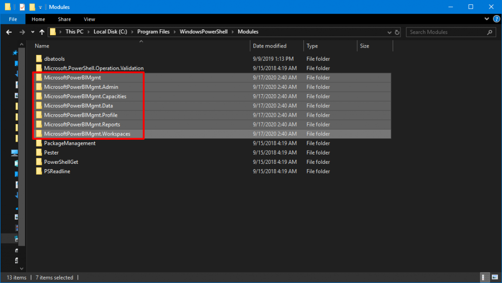The image size is (502, 283).
Task: Switch to large icons view in status bar
Action: 495,277
